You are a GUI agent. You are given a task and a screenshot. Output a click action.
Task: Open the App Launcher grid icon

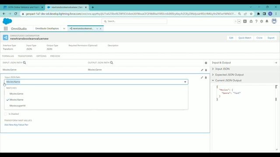pos(6,28)
